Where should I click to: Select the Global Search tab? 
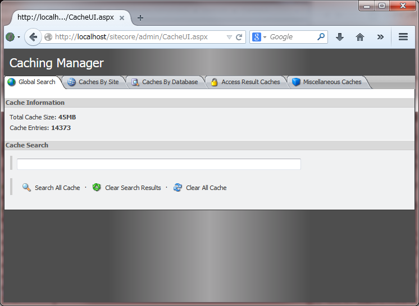coord(33,82)
